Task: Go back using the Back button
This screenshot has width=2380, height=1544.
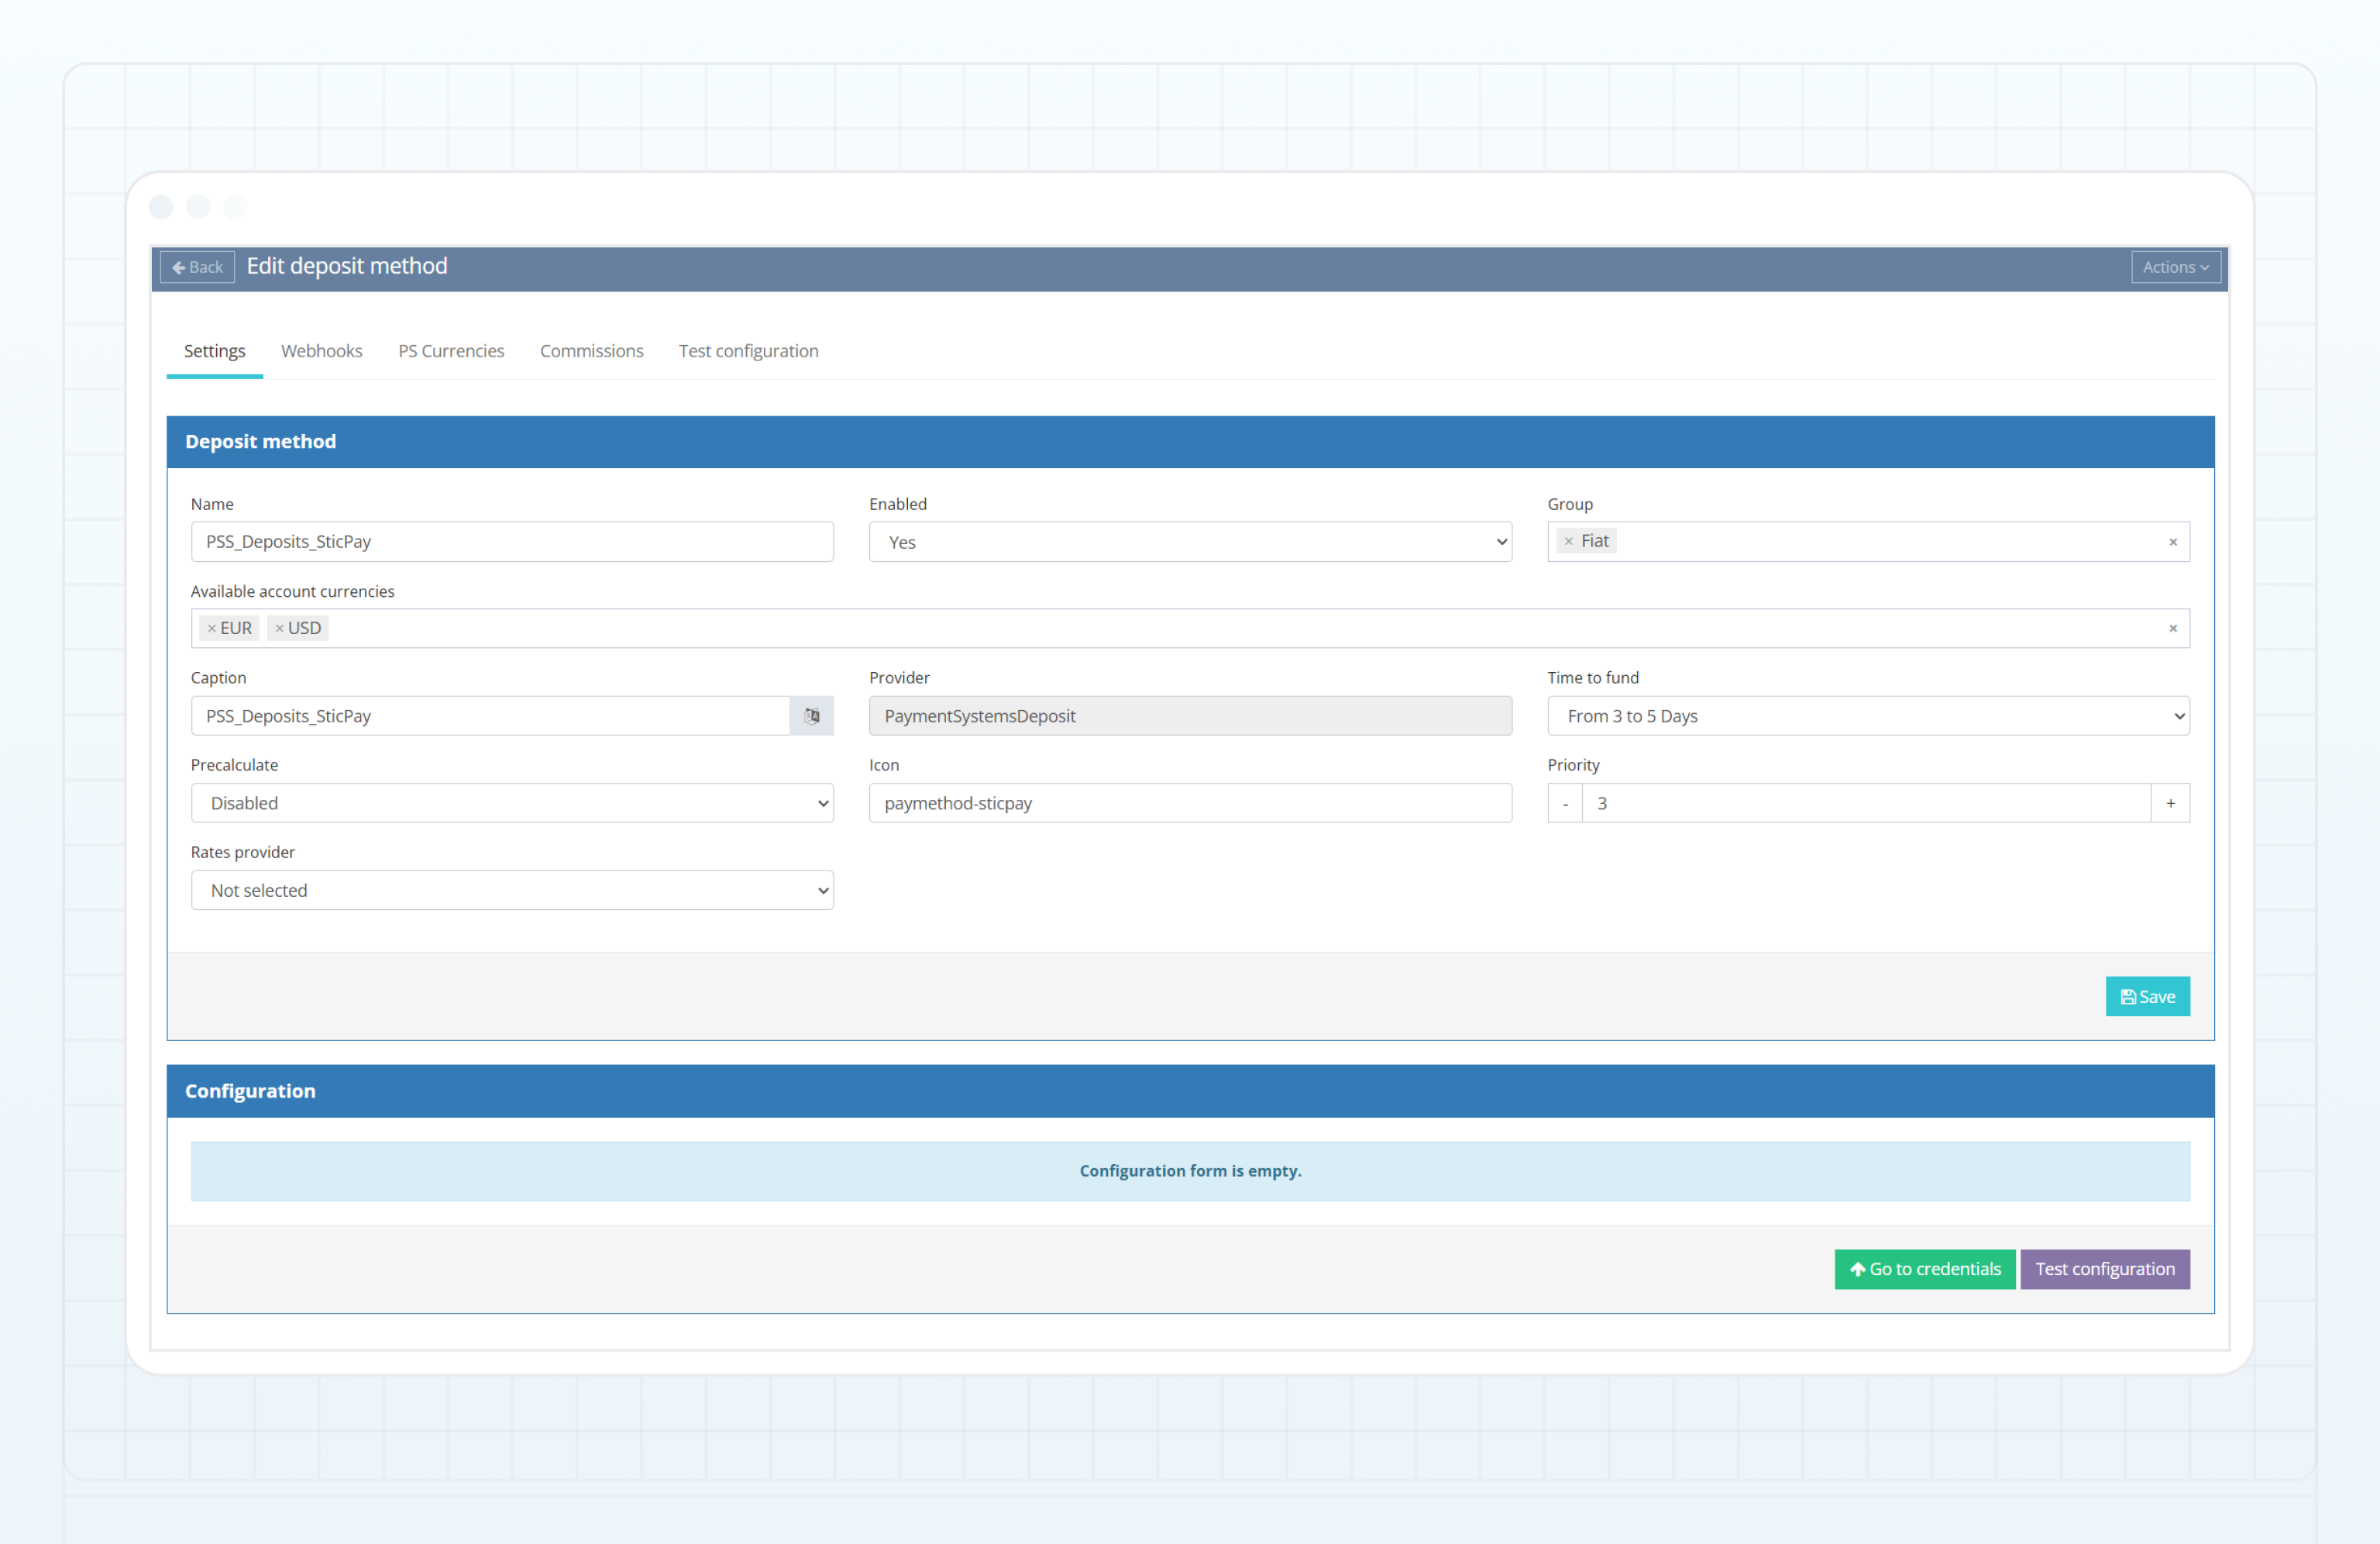Action: pos(197,267)
